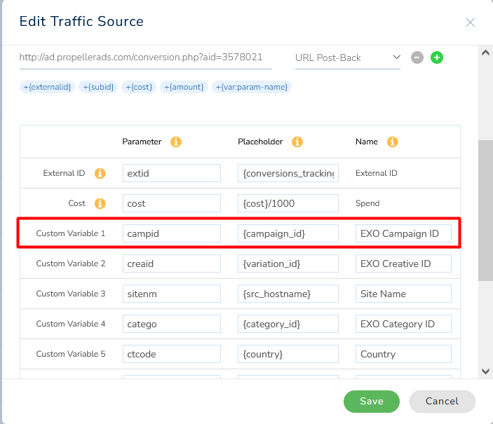Remove the postback URL with the minus icon

coord(417,57)
